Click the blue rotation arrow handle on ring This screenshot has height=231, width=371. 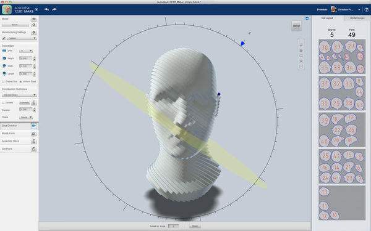pos(242,43)
